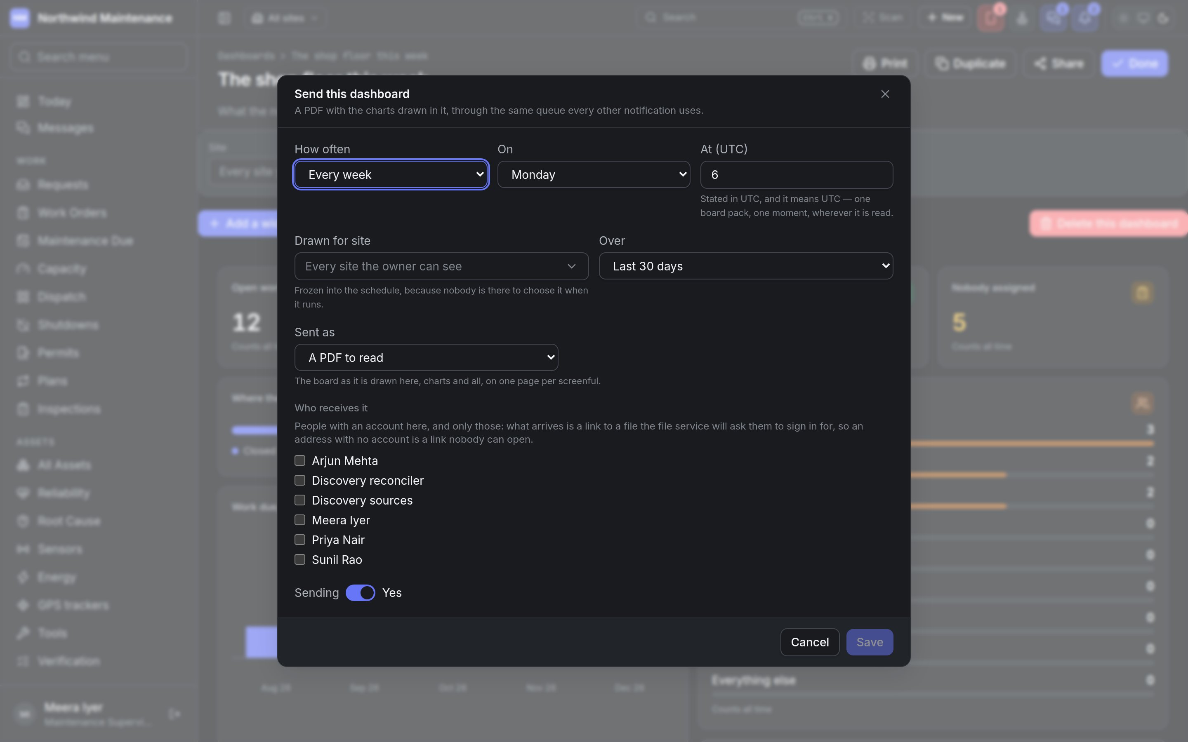Open the All sites selector in the top bar
Viewport: 1188px width, 742px height.
[285, 18]
